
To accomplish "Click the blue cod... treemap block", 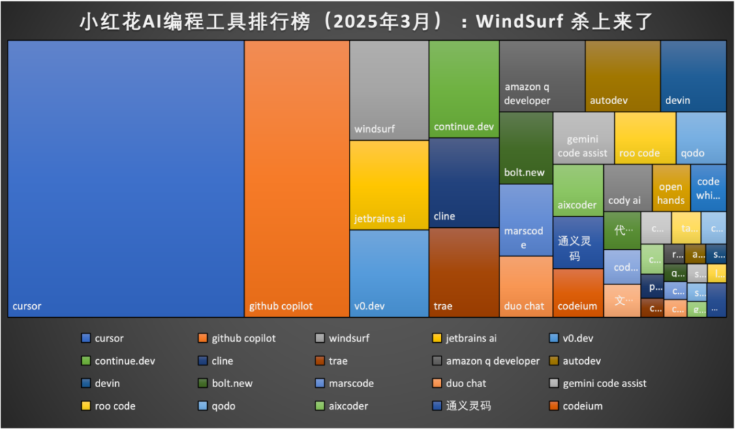I will 622,267.
